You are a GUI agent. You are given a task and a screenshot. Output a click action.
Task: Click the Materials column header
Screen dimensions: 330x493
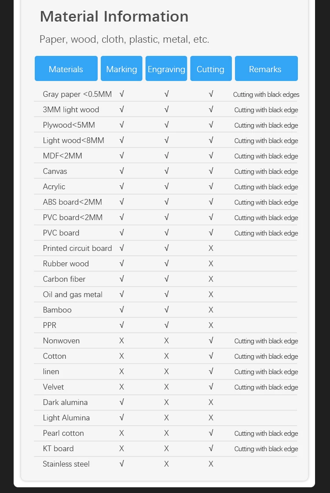(x=66, y=69)
